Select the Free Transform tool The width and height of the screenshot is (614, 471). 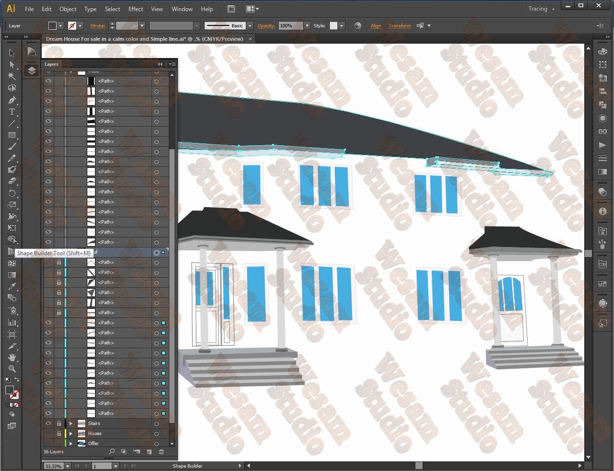click(12, 228)
